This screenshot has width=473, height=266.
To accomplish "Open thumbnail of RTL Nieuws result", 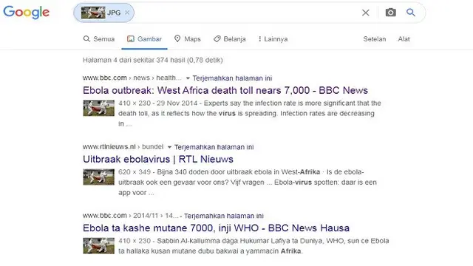I will click(98, 177).
